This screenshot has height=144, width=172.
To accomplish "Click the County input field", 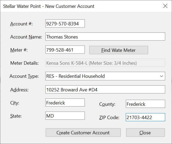I will tap(145, 104).
